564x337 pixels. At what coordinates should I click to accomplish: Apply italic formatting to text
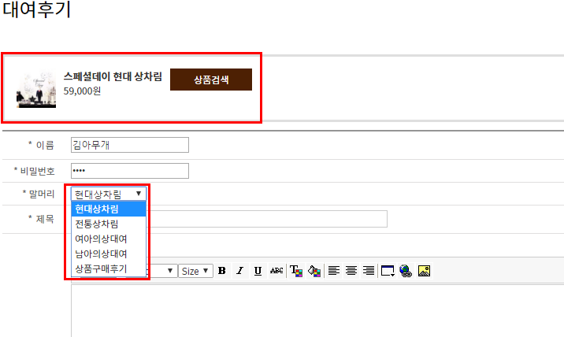(x=239, y=271)
